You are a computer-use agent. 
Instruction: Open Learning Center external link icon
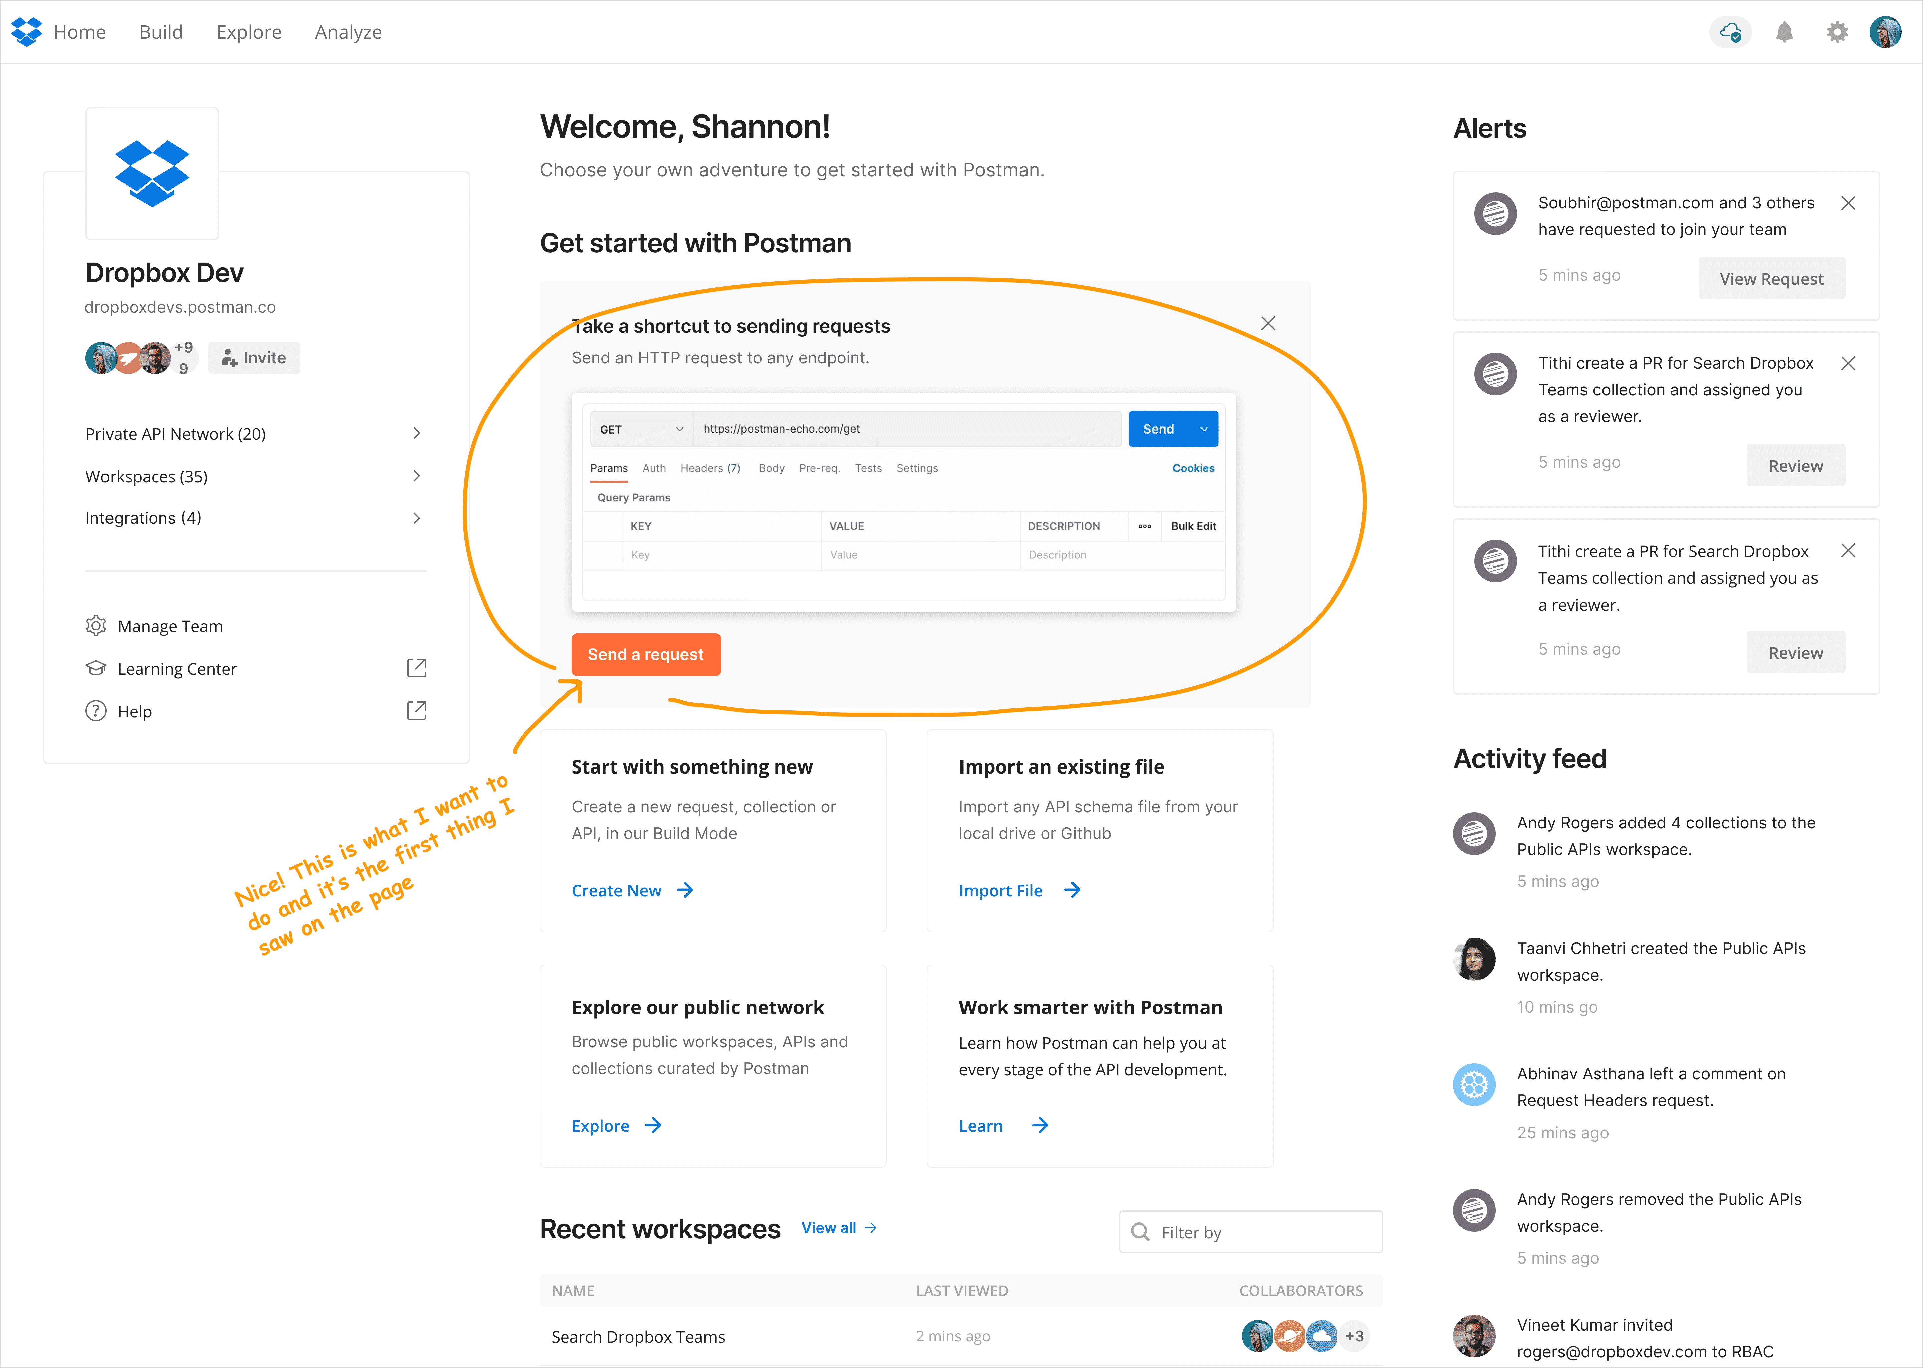417,668
